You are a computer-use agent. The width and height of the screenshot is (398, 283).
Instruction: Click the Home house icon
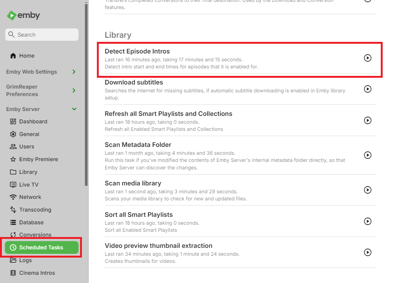(x=13, y=56)
